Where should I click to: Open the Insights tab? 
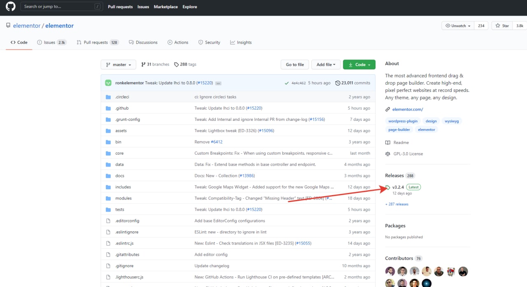point(241,42)
